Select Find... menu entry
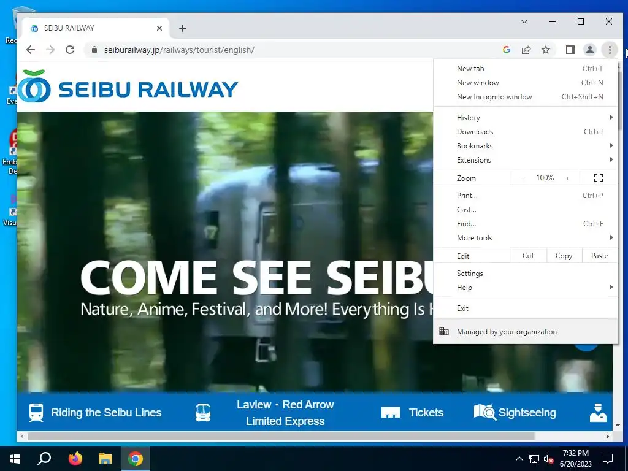 (x=526, y=223)
